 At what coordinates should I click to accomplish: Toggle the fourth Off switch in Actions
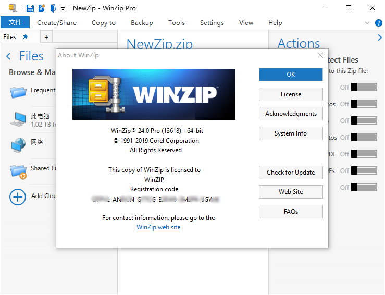pos(364,137)
